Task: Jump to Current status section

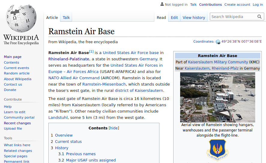Action: 68,141
